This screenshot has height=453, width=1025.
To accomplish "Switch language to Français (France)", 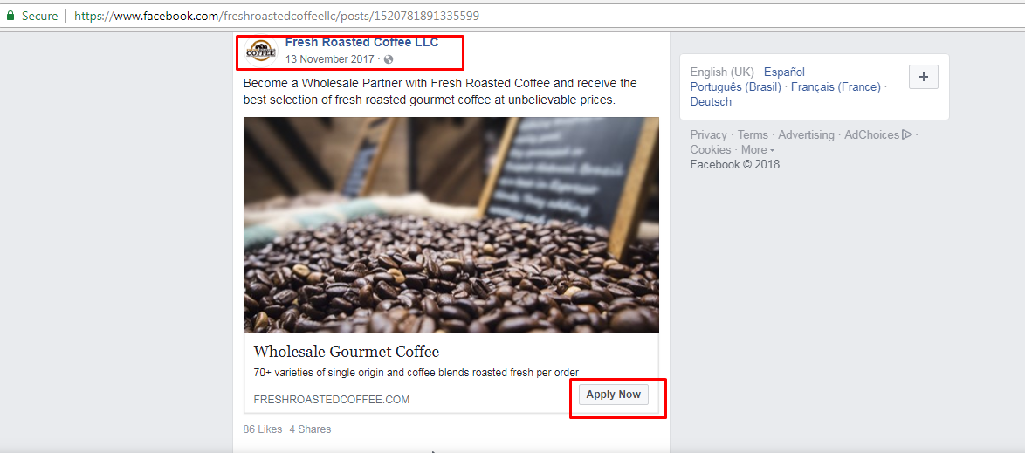I will pos(836,87).
